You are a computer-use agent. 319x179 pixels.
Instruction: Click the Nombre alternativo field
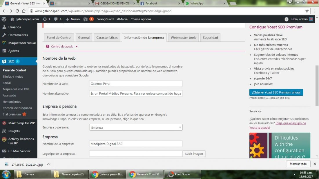(x=136, y=94)
